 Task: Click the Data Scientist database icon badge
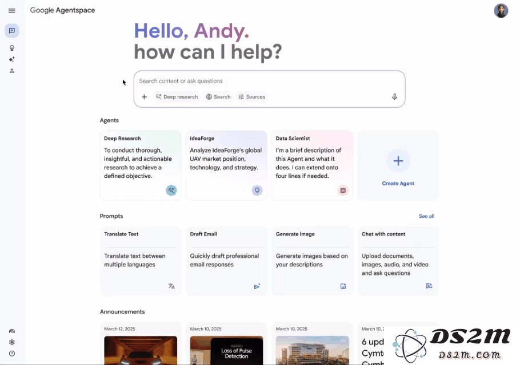(x=343, y=190)
